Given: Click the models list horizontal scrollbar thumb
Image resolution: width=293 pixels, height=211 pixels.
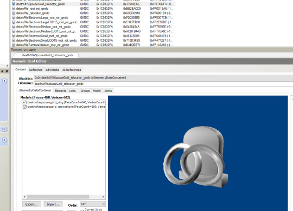Looking at the screenshot, I should pos(58,196).
